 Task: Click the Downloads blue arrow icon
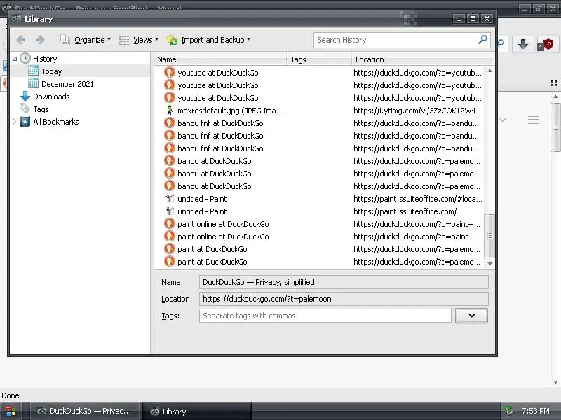(x=25, y=96)
